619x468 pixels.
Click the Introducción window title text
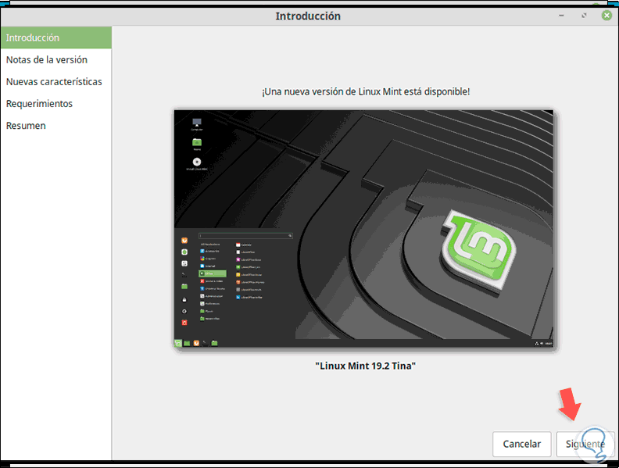pyautogui.click(x=308, y=16)
